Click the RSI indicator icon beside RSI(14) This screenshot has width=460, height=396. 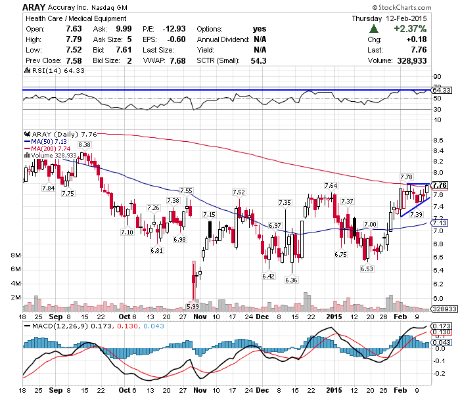pos(28,71)
